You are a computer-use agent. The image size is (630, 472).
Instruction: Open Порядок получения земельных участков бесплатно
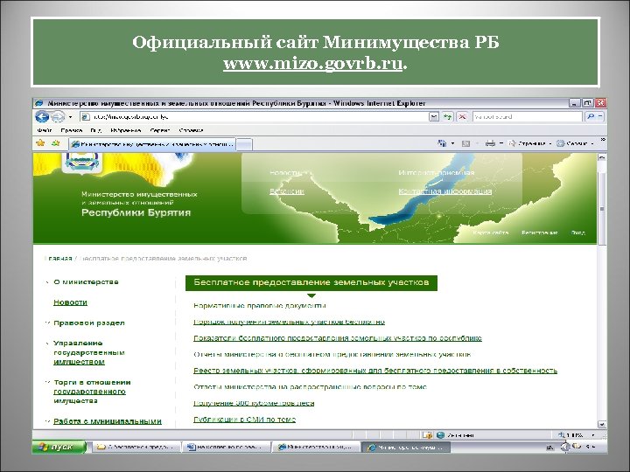289,322
